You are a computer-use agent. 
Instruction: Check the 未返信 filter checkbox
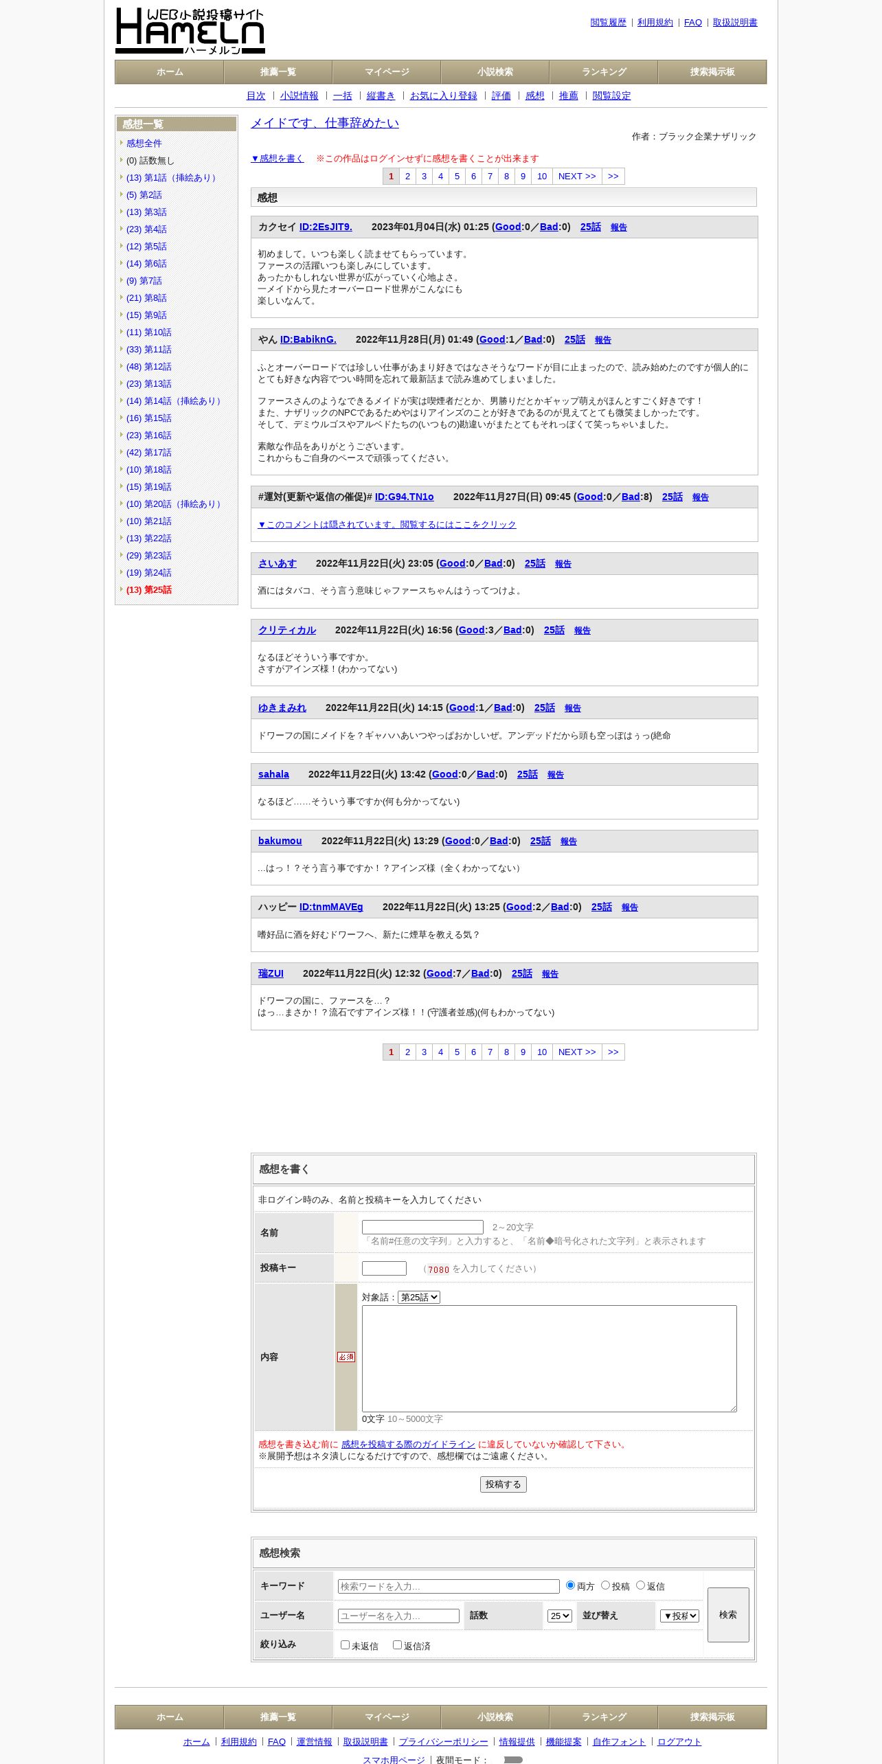[x=345, y=1645]
